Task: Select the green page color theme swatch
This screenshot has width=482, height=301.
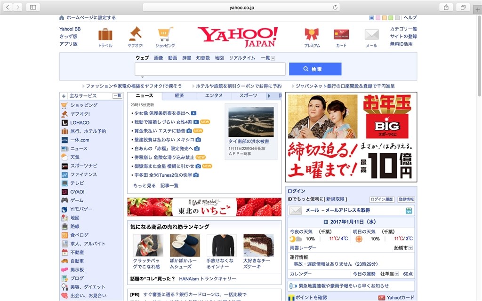Action: [391, 18]
